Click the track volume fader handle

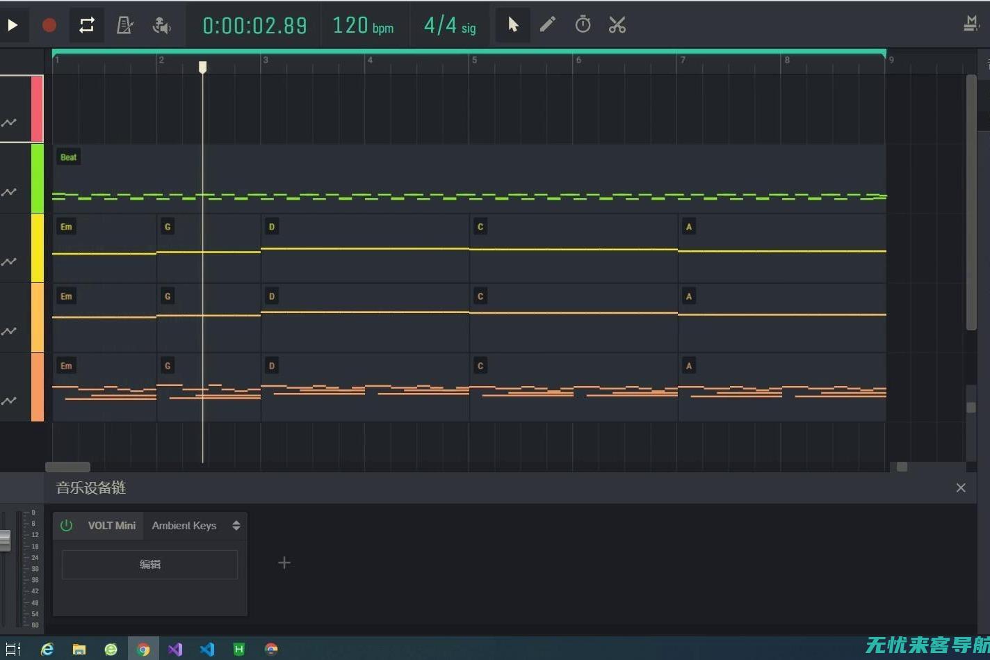coord(5,540)
